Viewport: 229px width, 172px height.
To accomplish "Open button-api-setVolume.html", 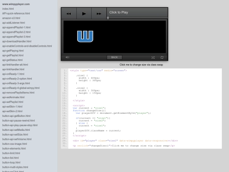I will click(17, 139).
